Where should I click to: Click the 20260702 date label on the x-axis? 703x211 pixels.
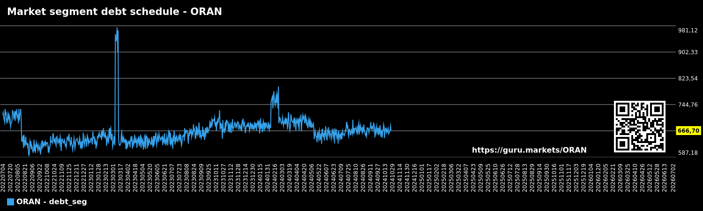point(673,177)
